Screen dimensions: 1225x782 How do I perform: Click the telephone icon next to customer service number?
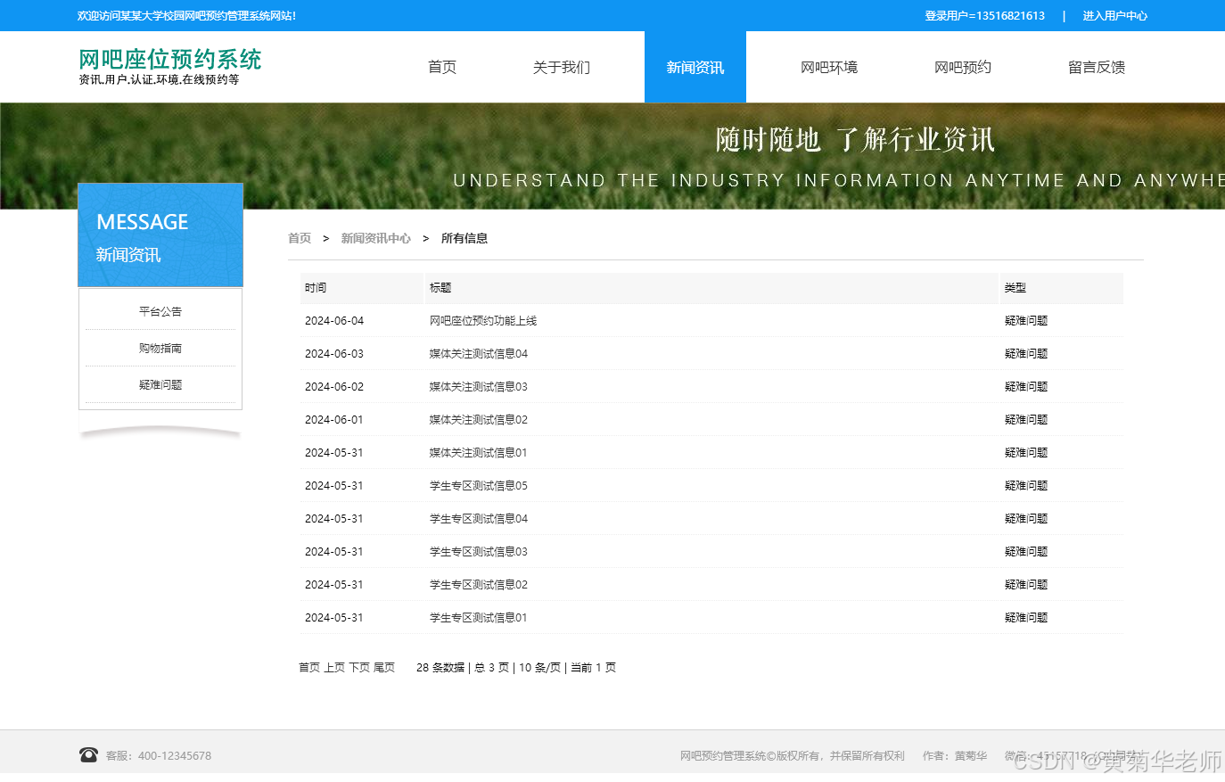point(88,754)
